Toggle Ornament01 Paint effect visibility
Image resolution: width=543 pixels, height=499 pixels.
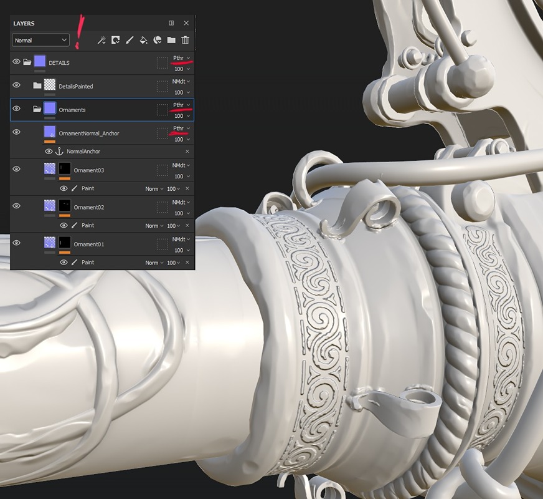[64, 262]
